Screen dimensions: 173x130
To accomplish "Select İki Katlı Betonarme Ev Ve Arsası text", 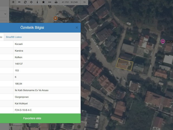I will [32, 90].
